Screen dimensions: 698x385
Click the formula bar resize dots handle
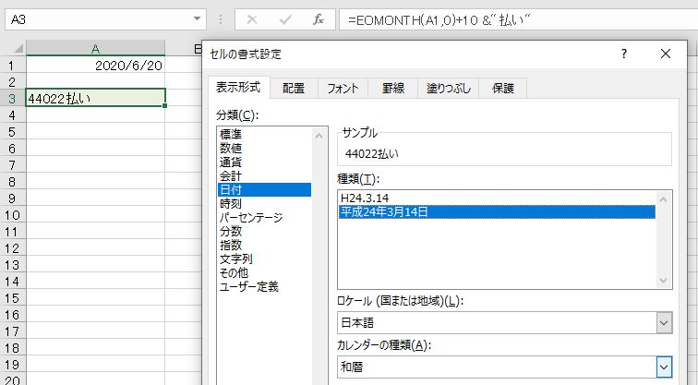pos(221,19)
